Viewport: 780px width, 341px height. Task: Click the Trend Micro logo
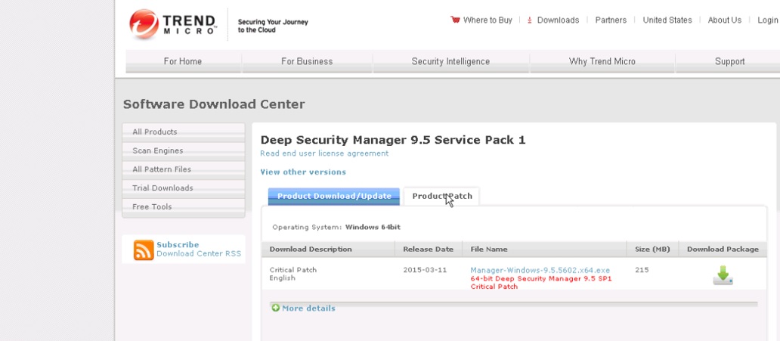(173, 24)
